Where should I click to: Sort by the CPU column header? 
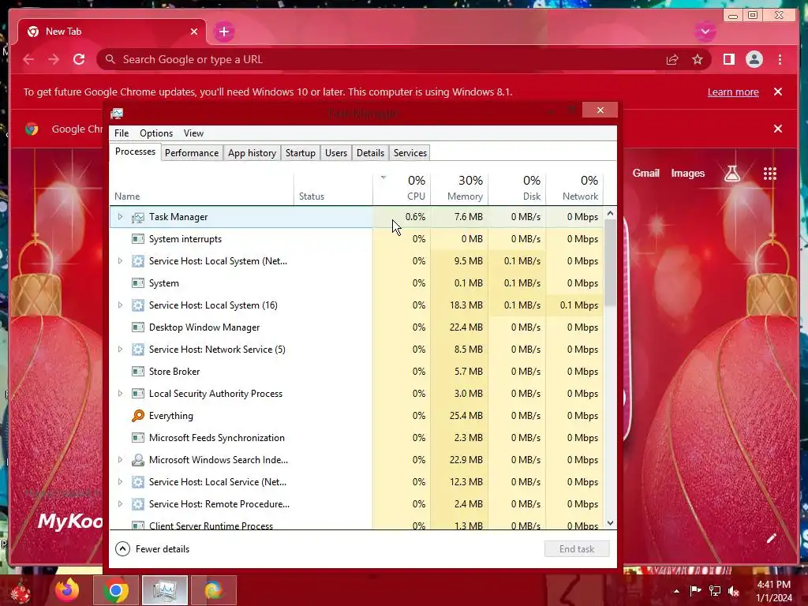[x=402, y=189]
